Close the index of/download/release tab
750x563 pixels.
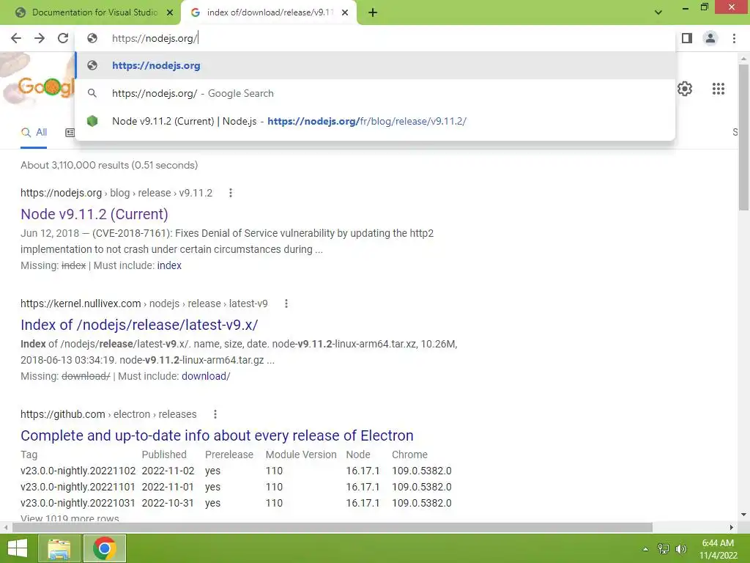(345, 12)
